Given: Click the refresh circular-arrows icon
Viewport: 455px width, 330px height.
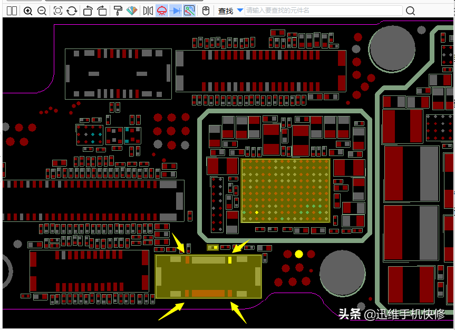Looking at the screenshot, I should point(72,11).
